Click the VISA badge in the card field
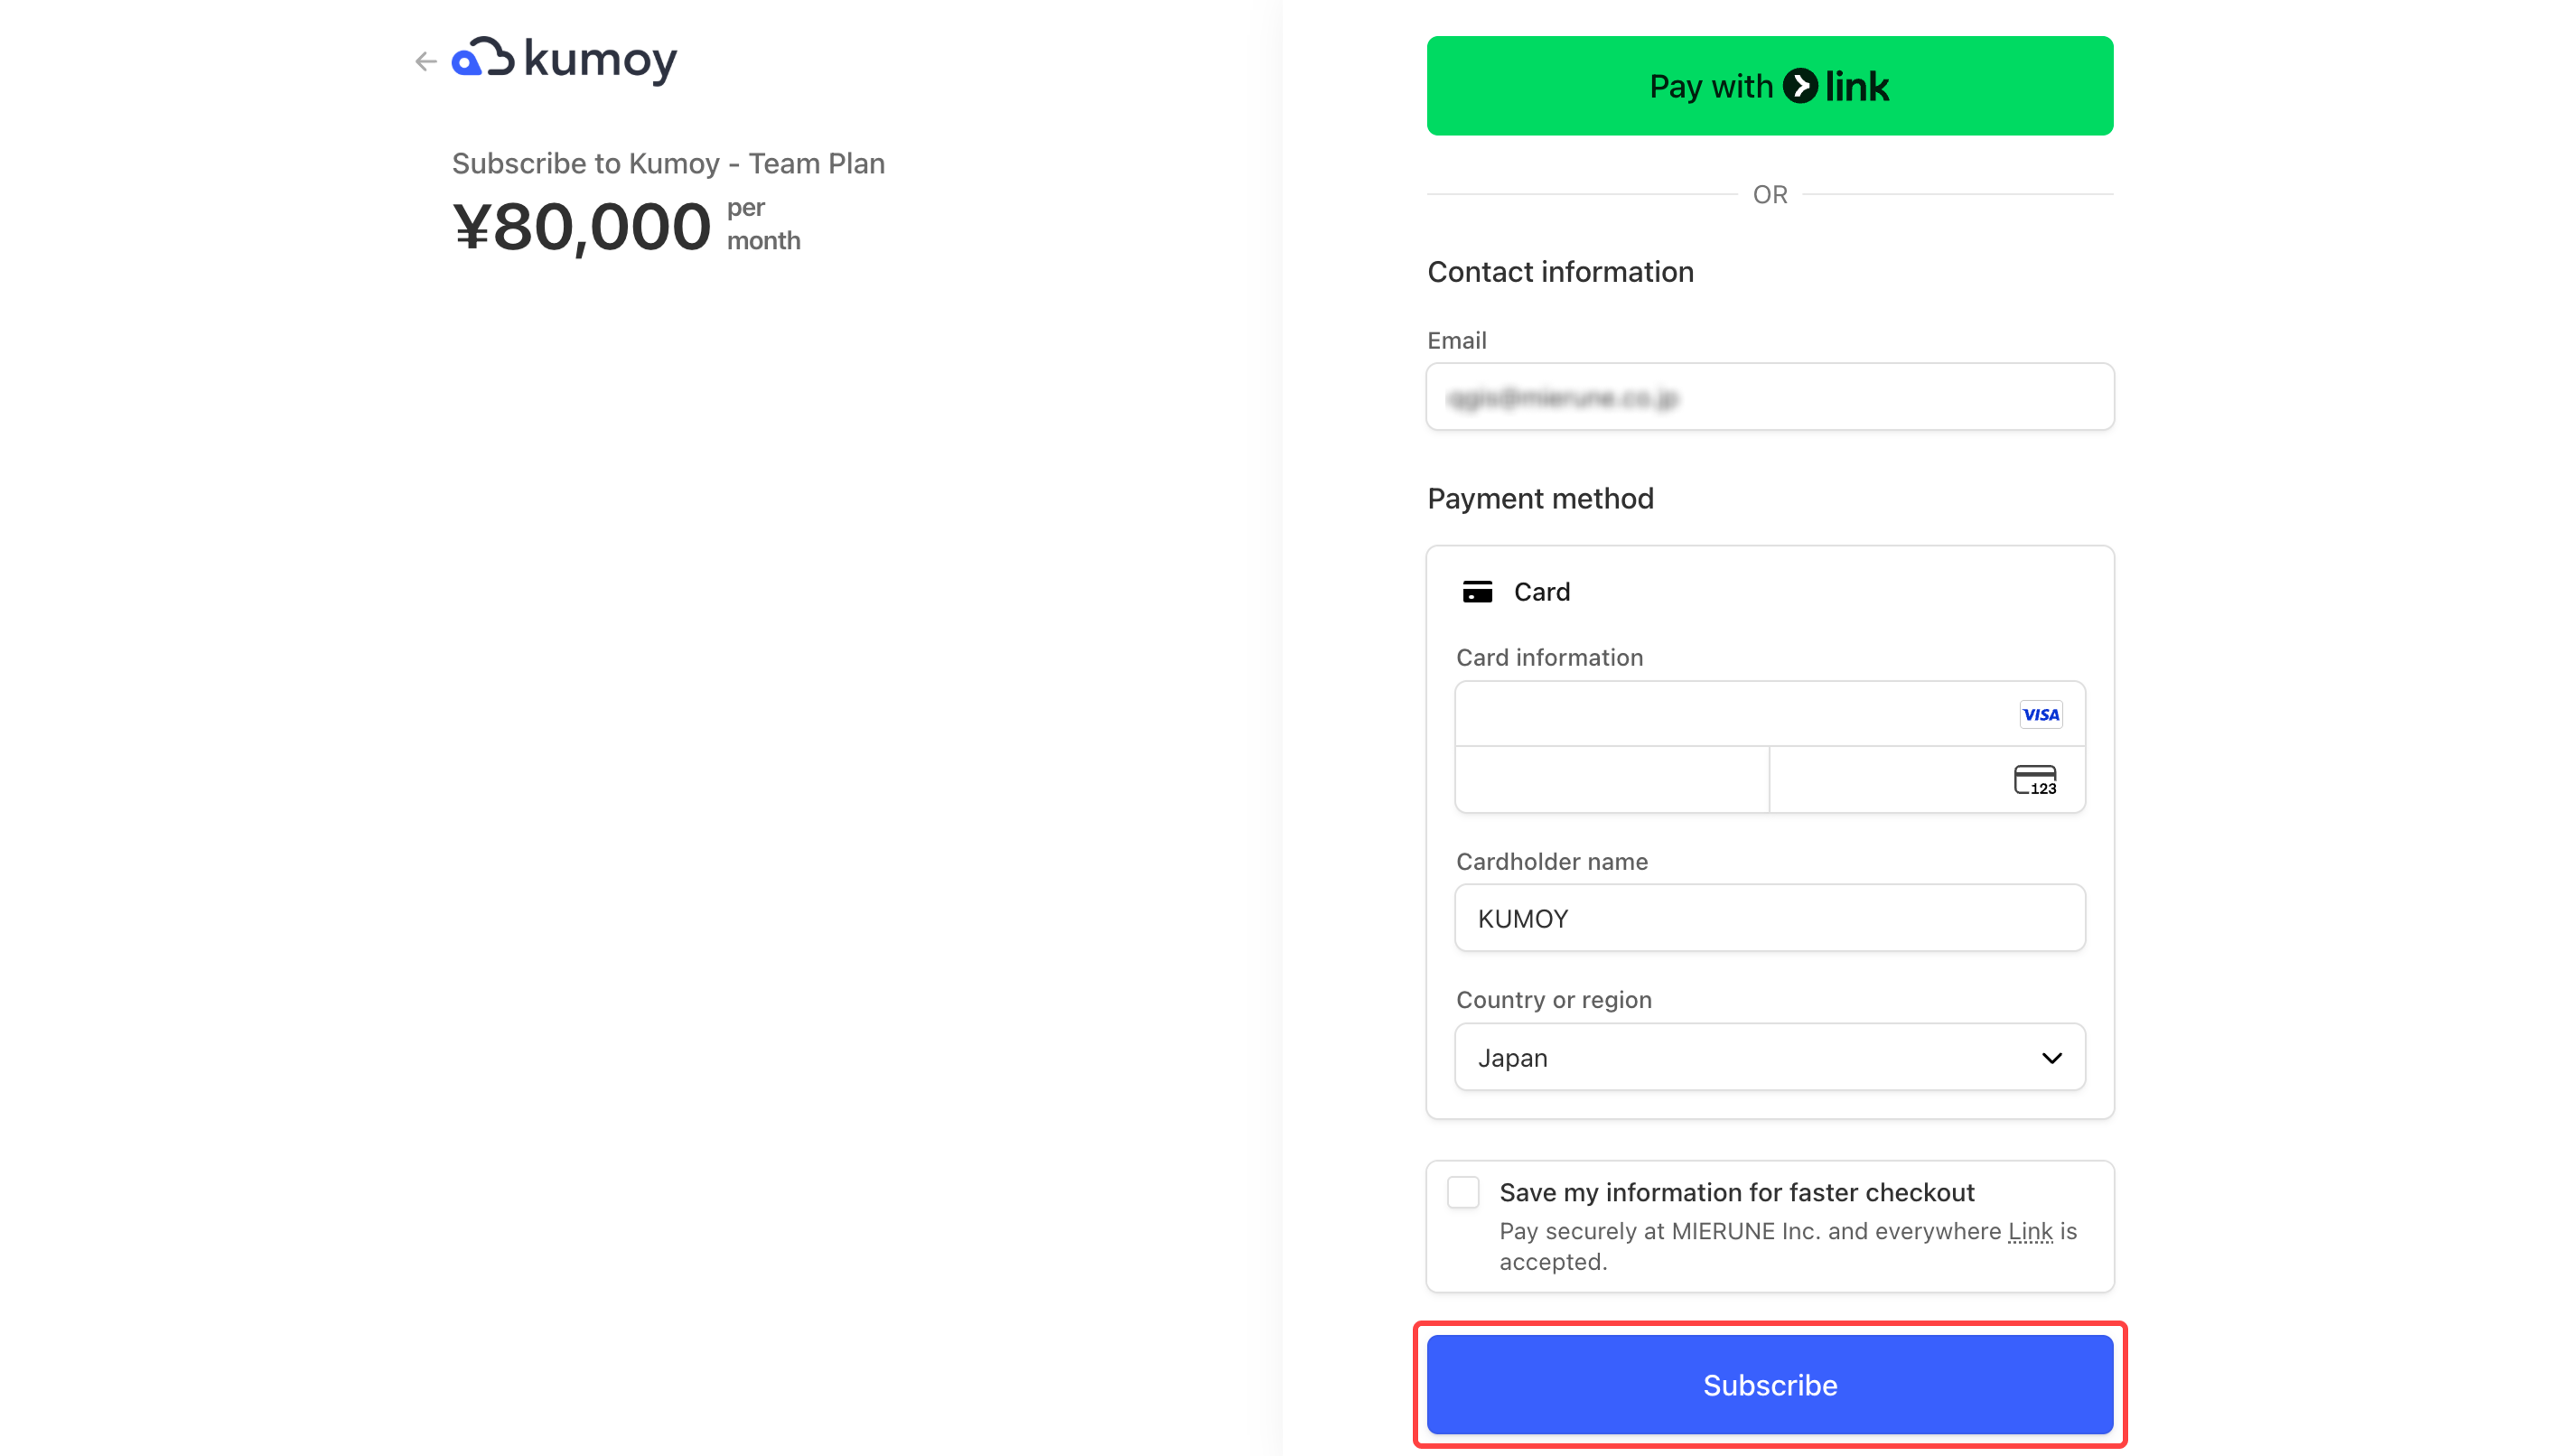This screenshot has width=2560, height=1456. (x=2041, y=714)
